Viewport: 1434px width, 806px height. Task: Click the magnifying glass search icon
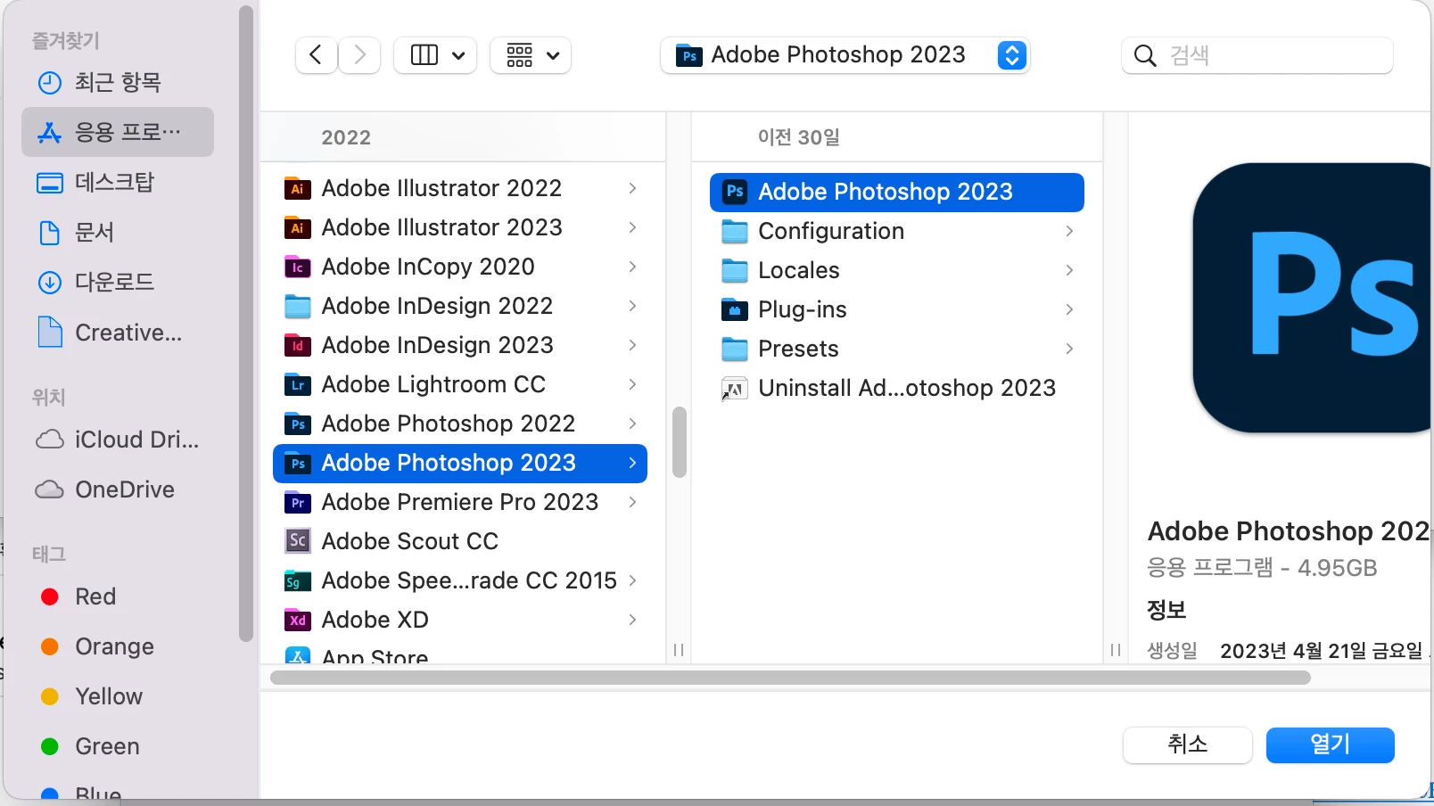(1145, 56)
